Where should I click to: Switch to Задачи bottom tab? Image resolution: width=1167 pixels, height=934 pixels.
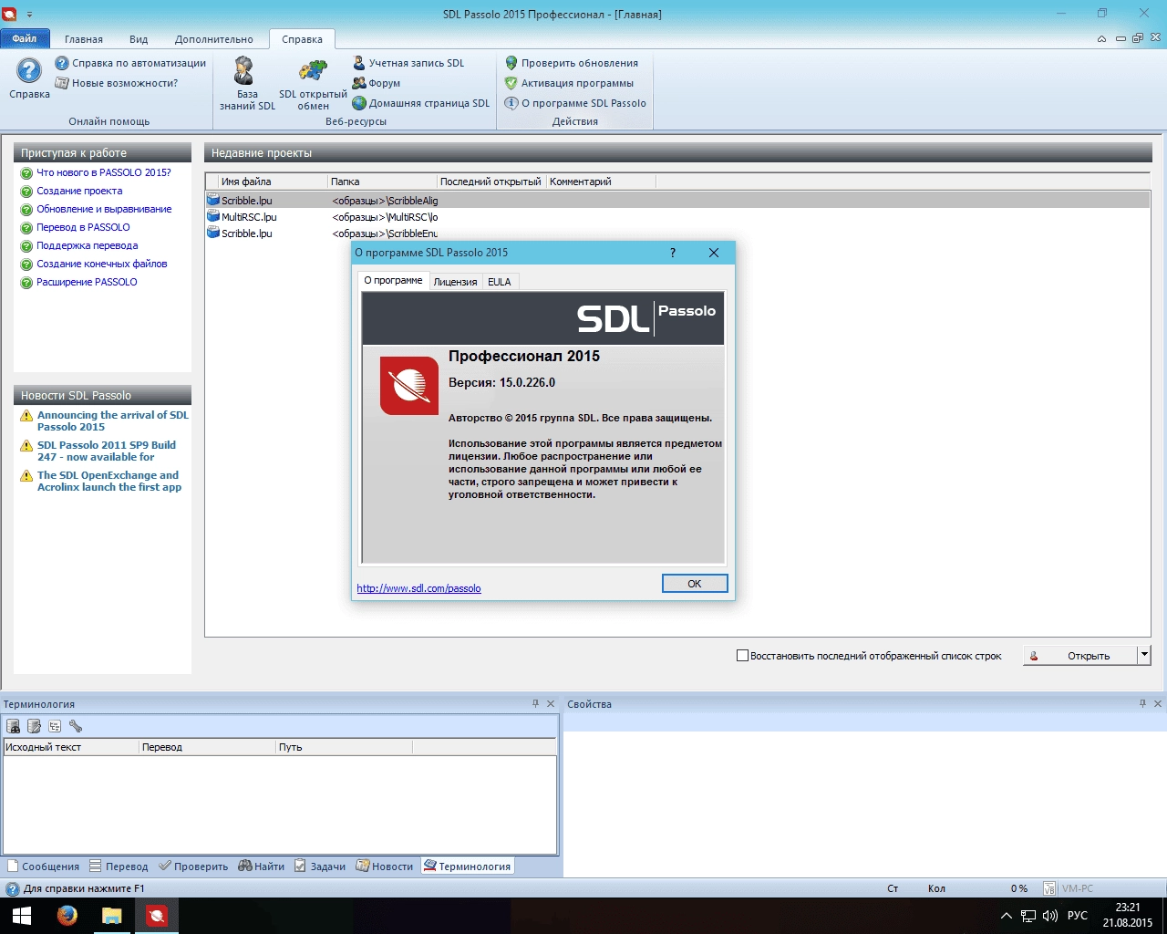pyautogui.click(x=320, y=867)
